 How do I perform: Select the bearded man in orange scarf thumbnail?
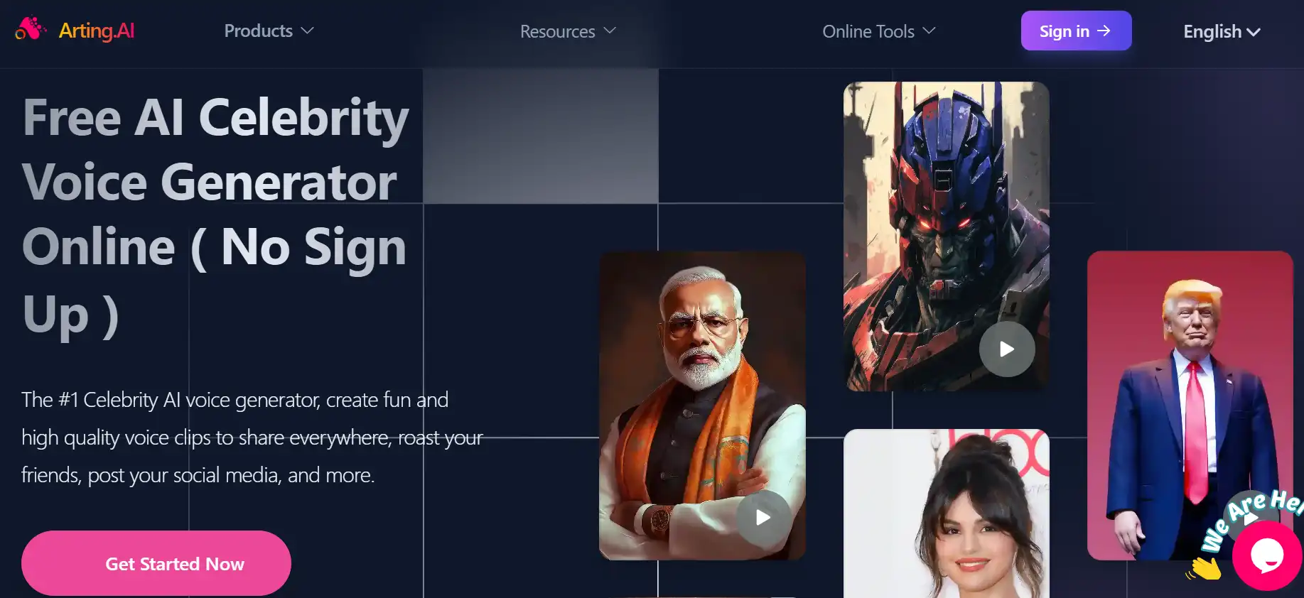pyautogui.click(x=702, y=406)
